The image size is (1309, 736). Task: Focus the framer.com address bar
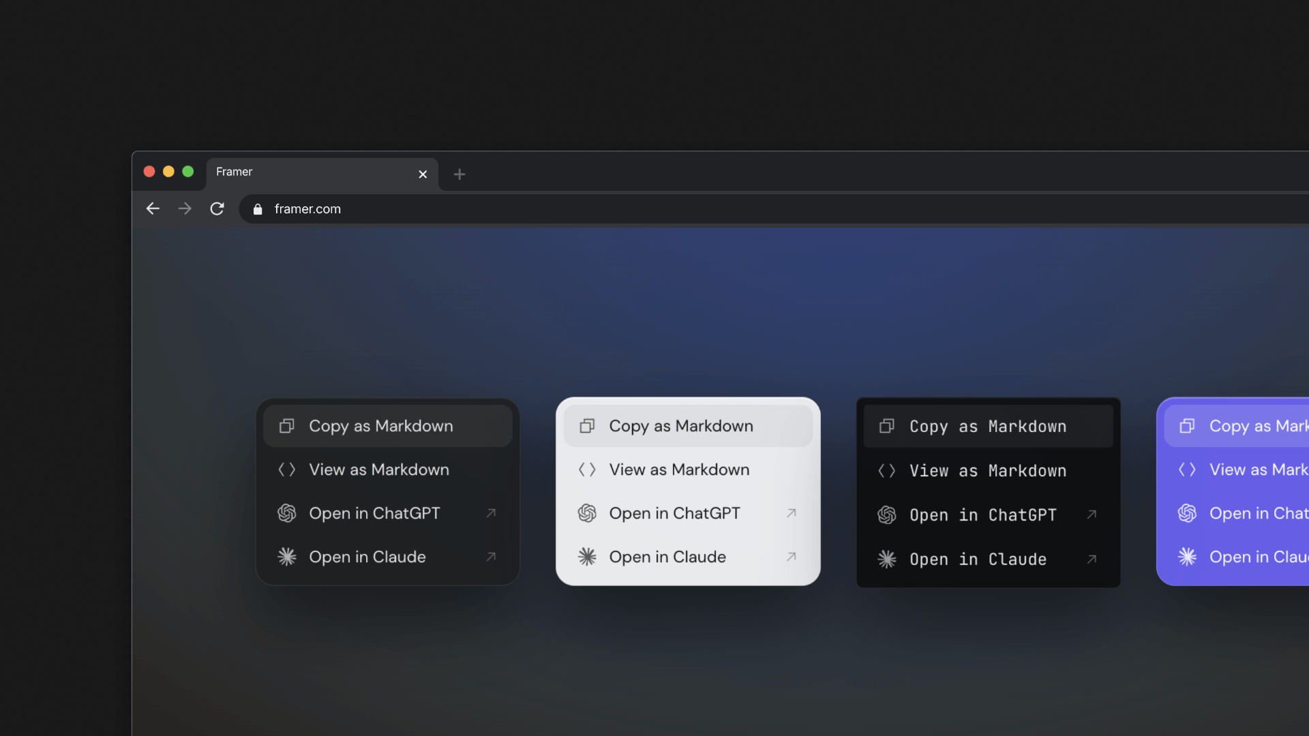[x=774, y=209]
